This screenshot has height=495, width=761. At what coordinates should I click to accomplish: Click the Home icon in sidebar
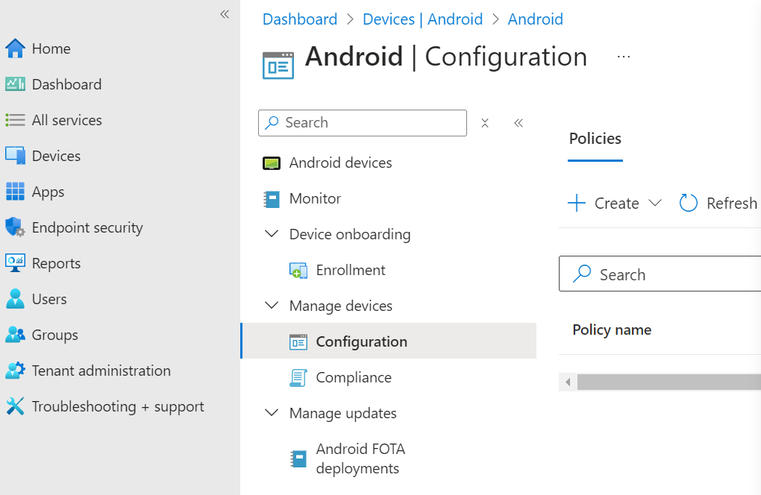click(15, 48)
